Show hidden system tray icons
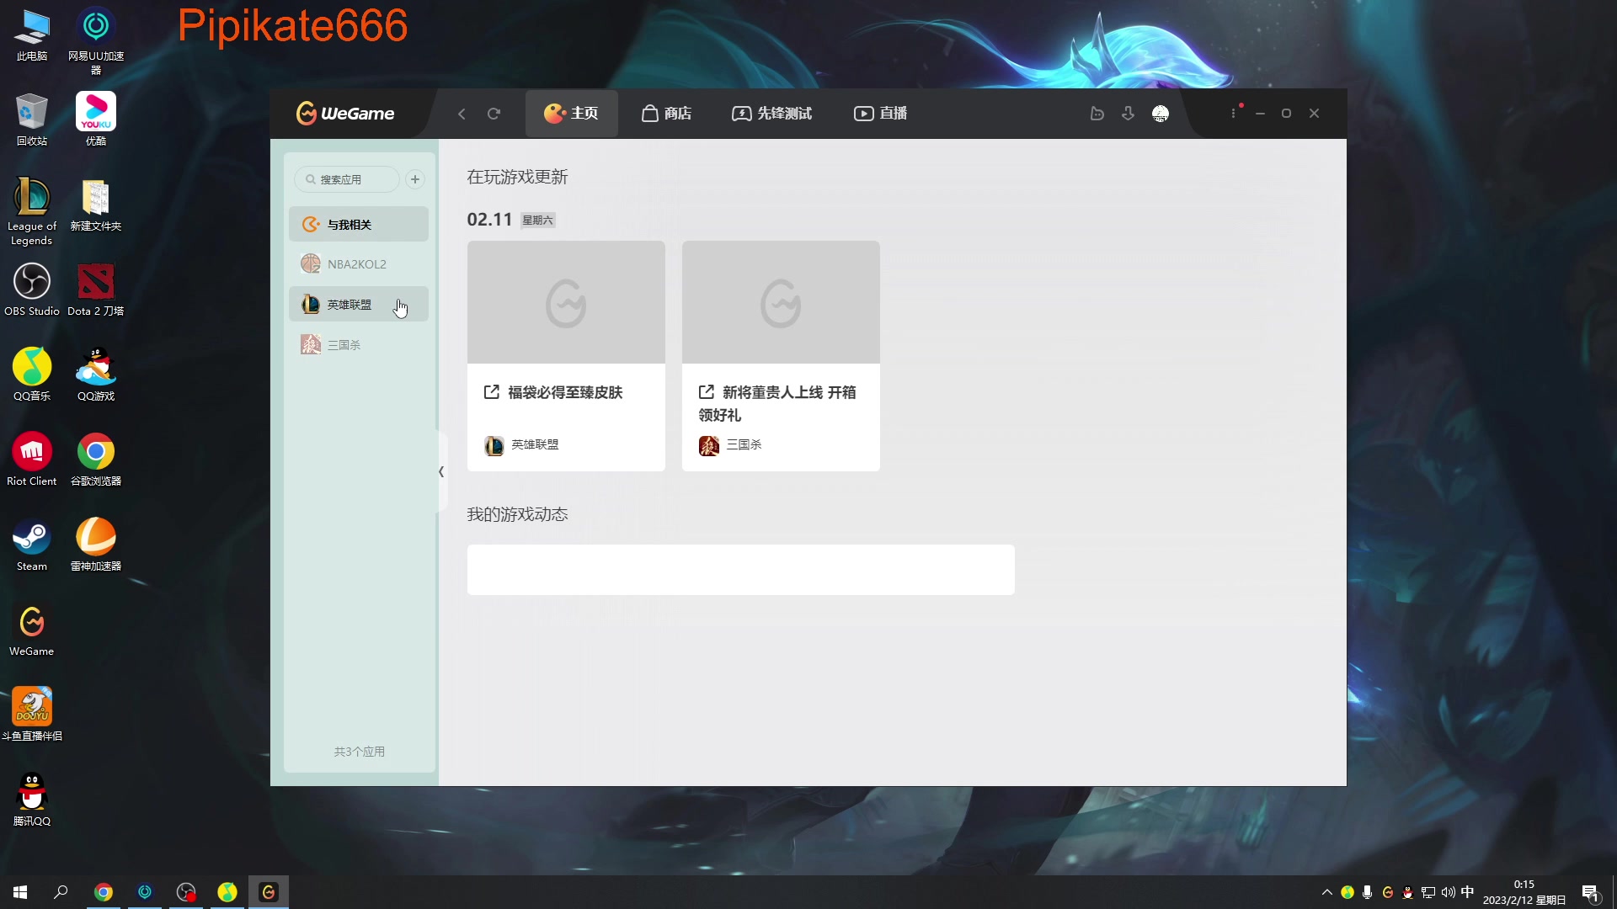The width and height of the screenshot is (1617, 909). (x=1327, y=892)
